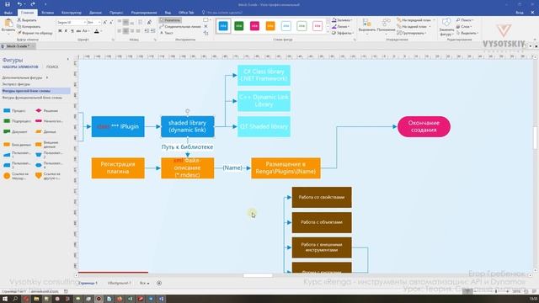Select the shaded library (dynamic link) box
Image resolution: width=539 pixels, height=303 pixels.
[187, 126]
